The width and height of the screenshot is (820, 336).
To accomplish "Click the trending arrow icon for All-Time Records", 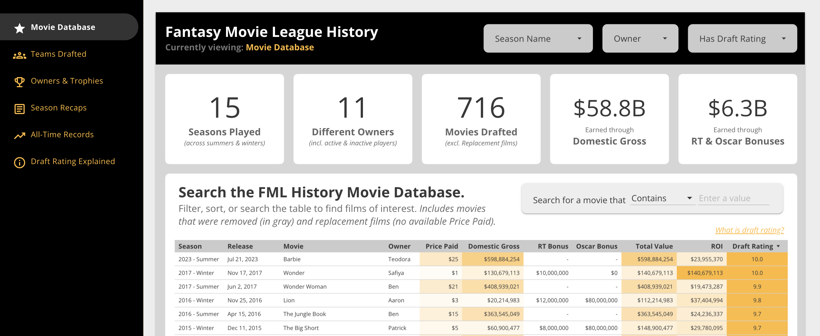I will click(19, 136).
